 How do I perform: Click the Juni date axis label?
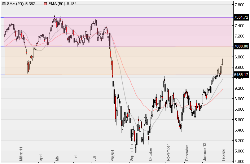point(75,158)
